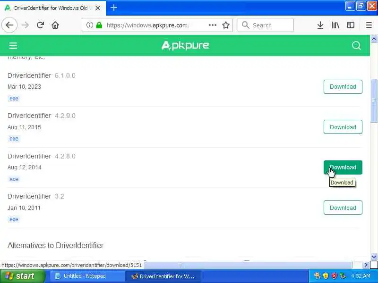Click vertical scrollbar up arrow
378x283 pixels.
click(x=374, y=39)
